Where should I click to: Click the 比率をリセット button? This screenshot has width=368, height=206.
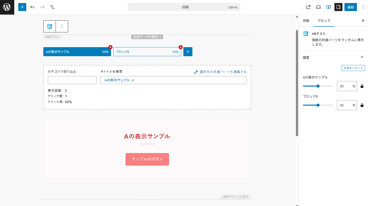click(x=353, y=68)
